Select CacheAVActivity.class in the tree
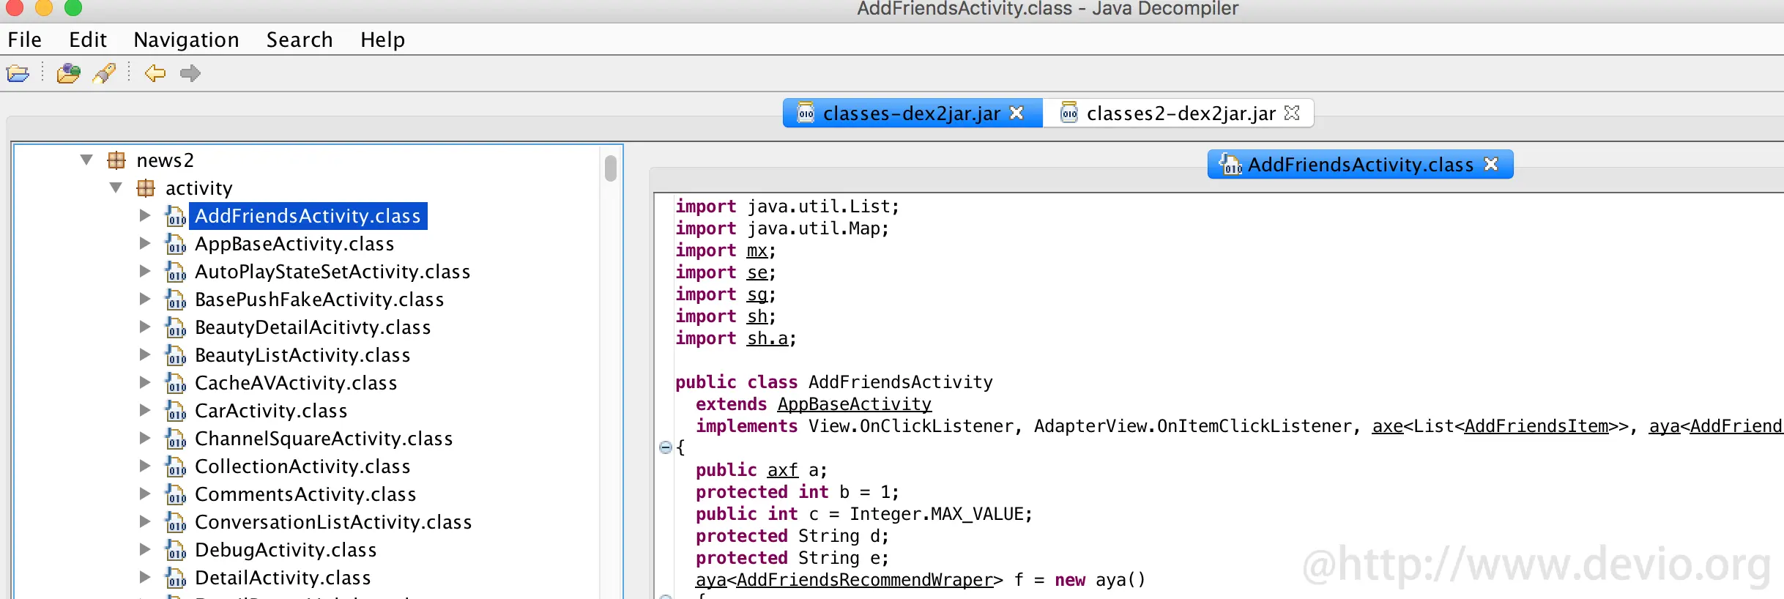Screen dimensions: 1784x599 [x=296, y=383]
